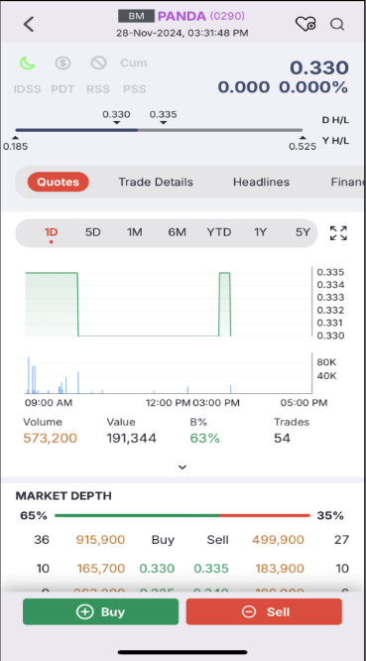Tap the back arrow icon

[x=29, y=24]
